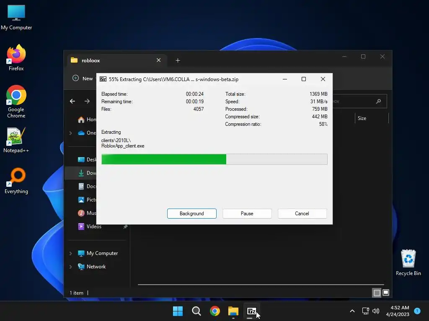Screen dimensions: 429x321
Task: Open Documents in Explorer sidebar
Action: tap(87, 186)
